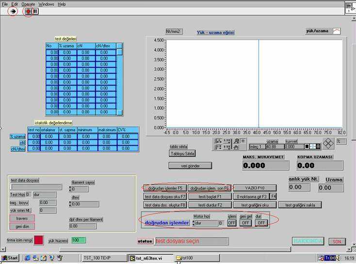Open Internet Explorer from quick launch
The width and height of the screenshot is (356, 264).
click(x=28, y=258)
